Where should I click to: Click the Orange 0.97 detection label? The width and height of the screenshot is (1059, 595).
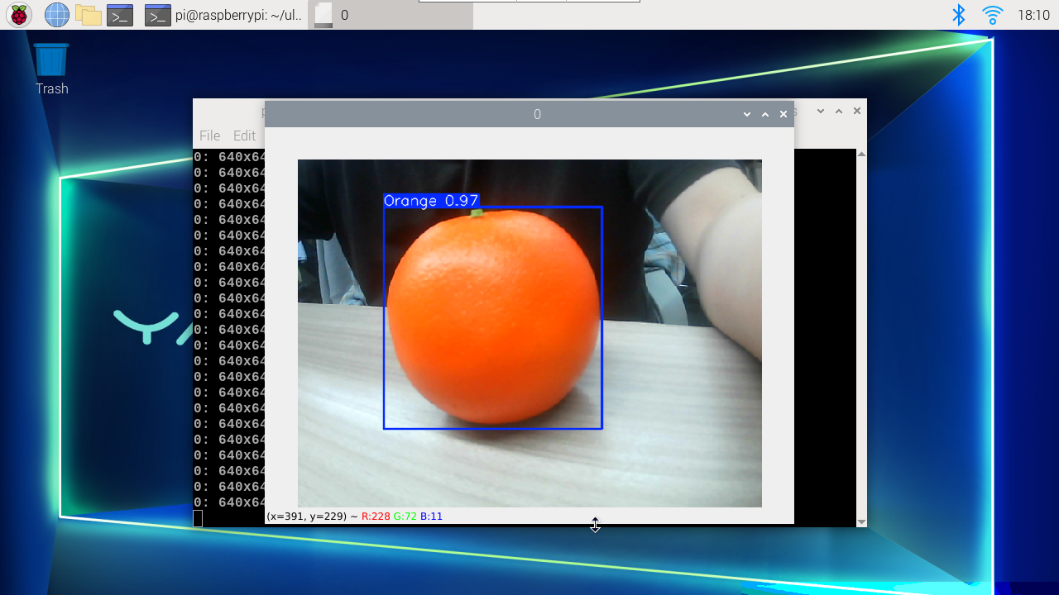point(431,201)
